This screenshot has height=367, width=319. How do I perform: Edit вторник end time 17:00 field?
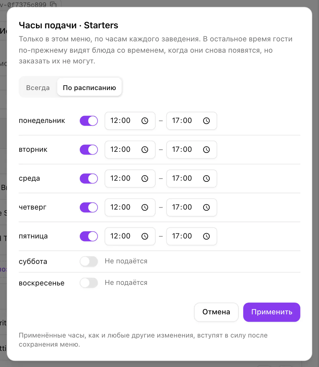pos(192,150)
